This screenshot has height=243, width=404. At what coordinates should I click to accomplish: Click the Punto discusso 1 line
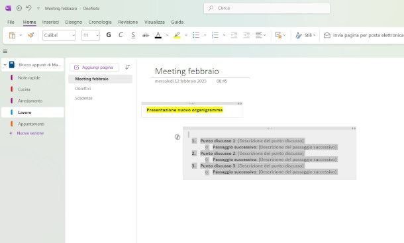[x=252, y=140]
